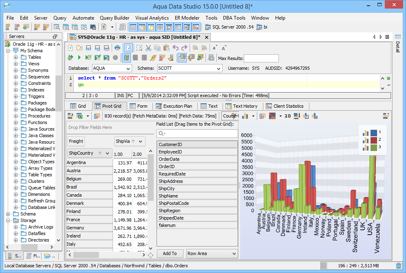Screen dimensions: 406x273
Task: Click the Add To button
Action: (170, 253)
